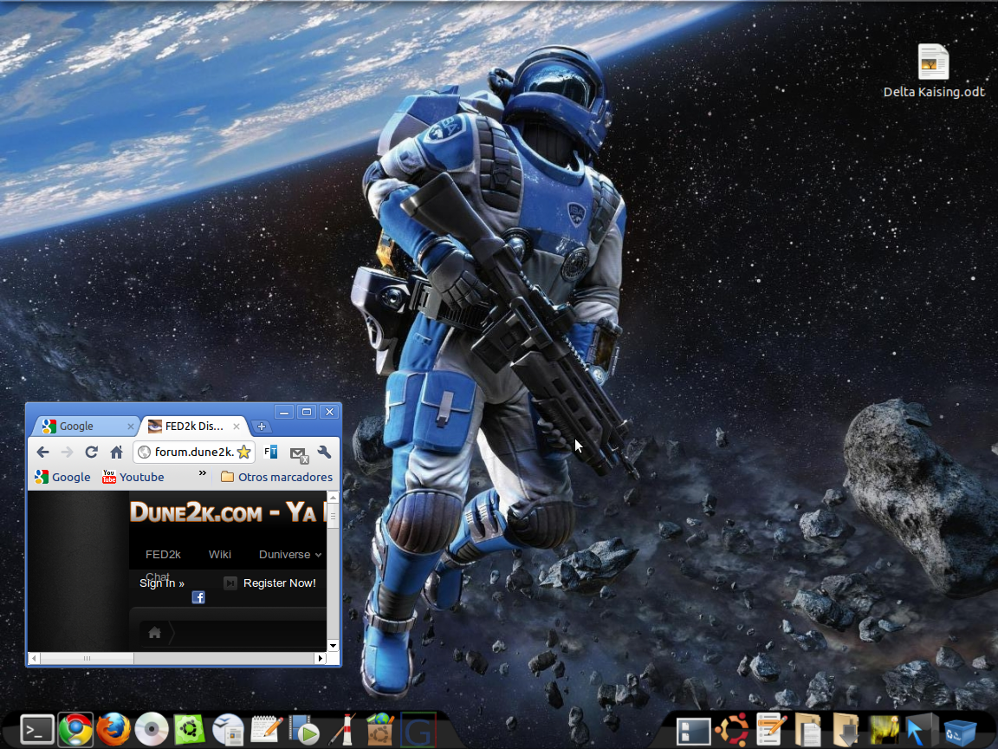Screen dimensions: 998x749
Task: Open a new Chrome tab
Action: [x=261, y=427]
